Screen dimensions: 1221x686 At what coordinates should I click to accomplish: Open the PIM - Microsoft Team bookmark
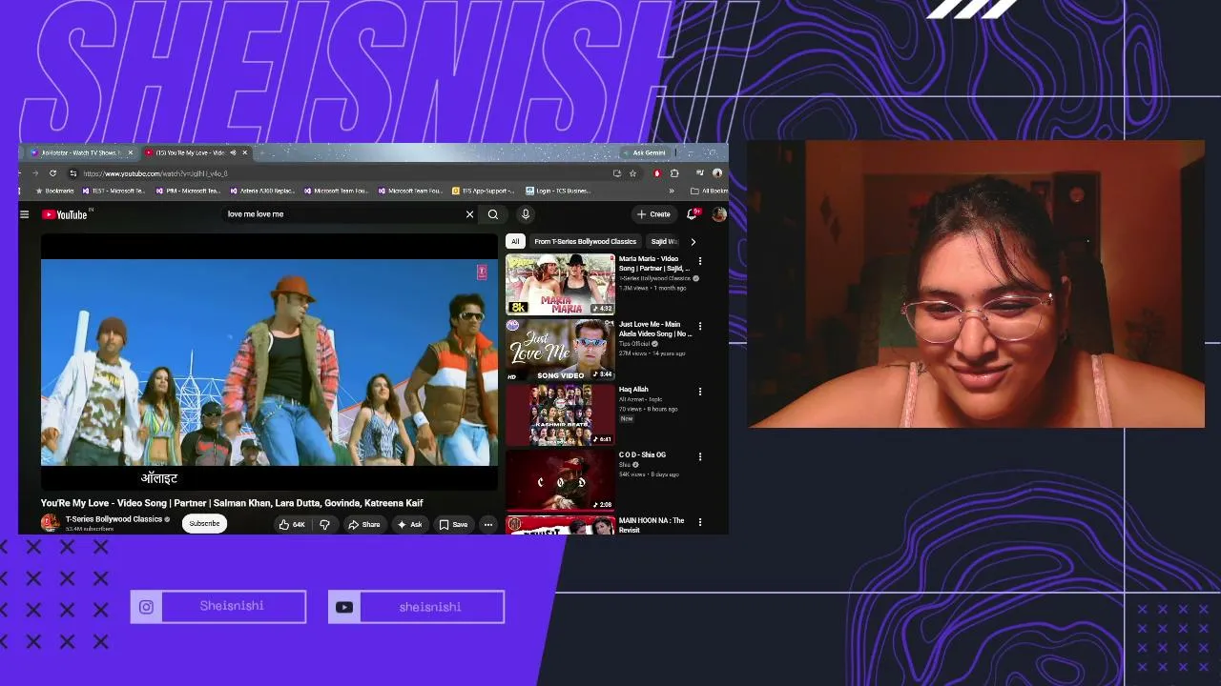[187, 191]
